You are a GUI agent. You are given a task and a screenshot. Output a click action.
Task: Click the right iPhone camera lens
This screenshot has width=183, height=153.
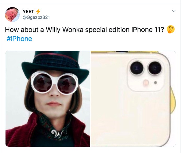pyautogui.click(x=153, y=68)
